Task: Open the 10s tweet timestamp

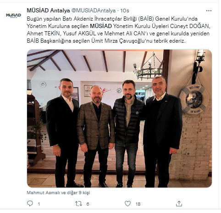Action: coord(125,11)
